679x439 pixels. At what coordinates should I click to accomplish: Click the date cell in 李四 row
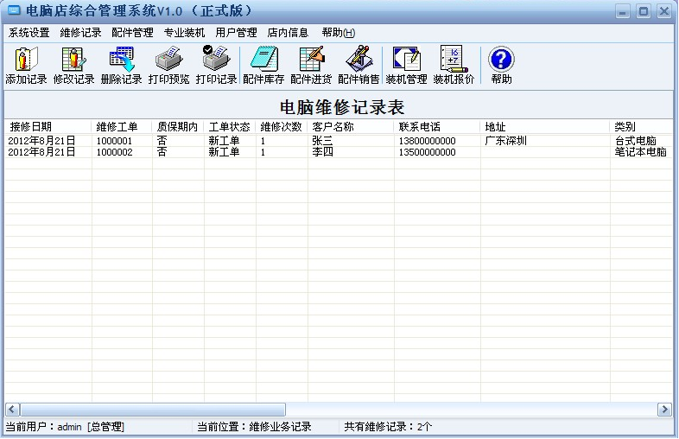(41, 152)
